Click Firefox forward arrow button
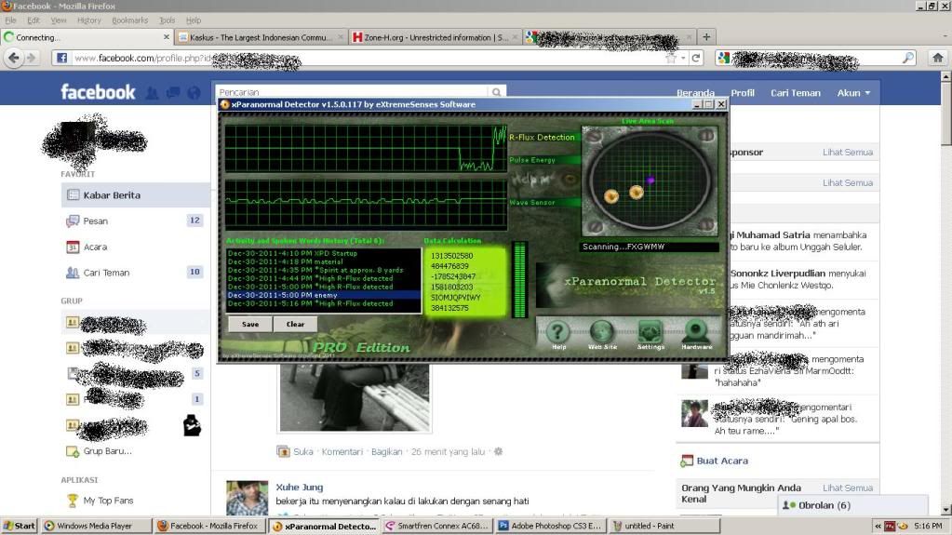Viewport: 952px width, 535px height. (31, 58)
